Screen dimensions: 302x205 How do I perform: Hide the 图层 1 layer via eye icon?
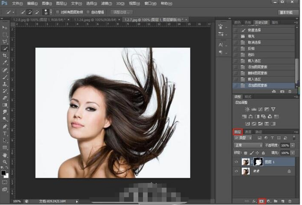pos(236,161)
